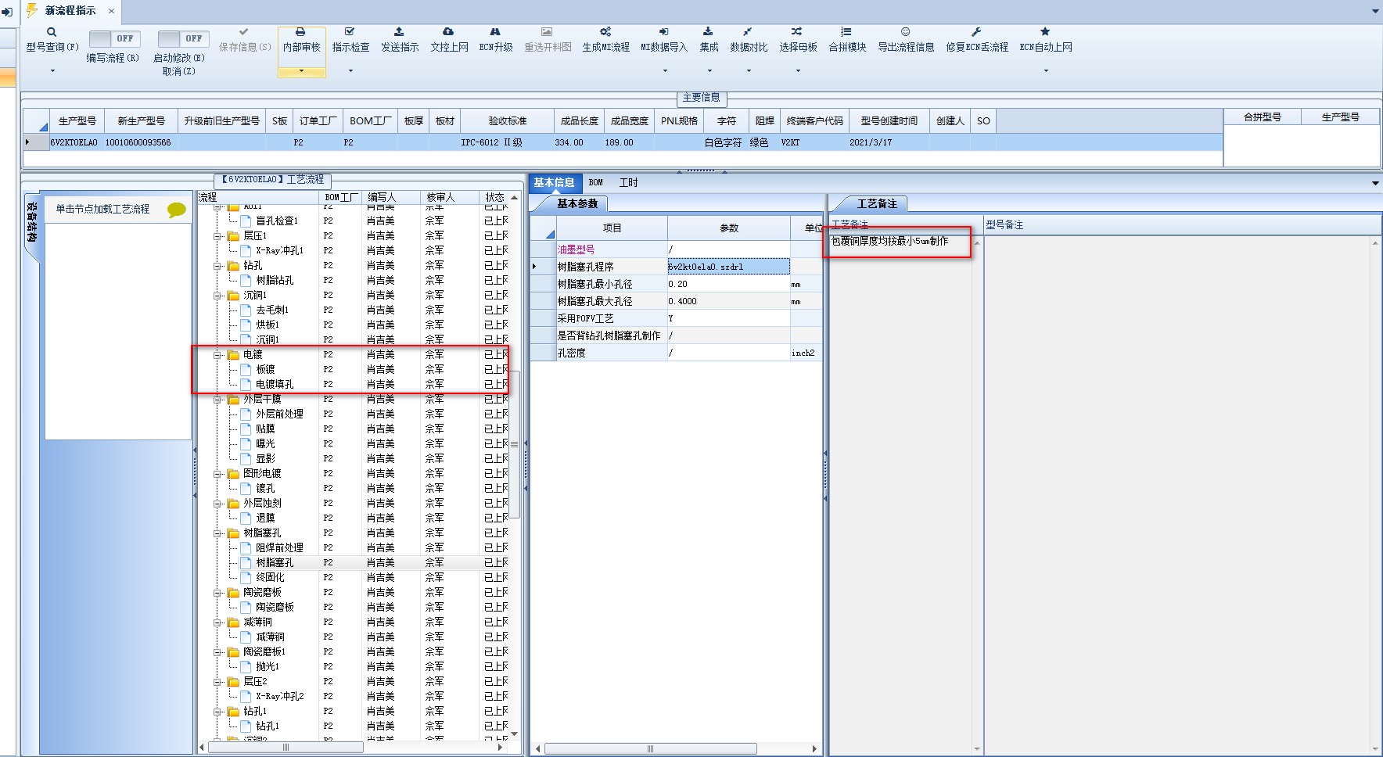Close the 新流程指示 tab

pos(111,11)
